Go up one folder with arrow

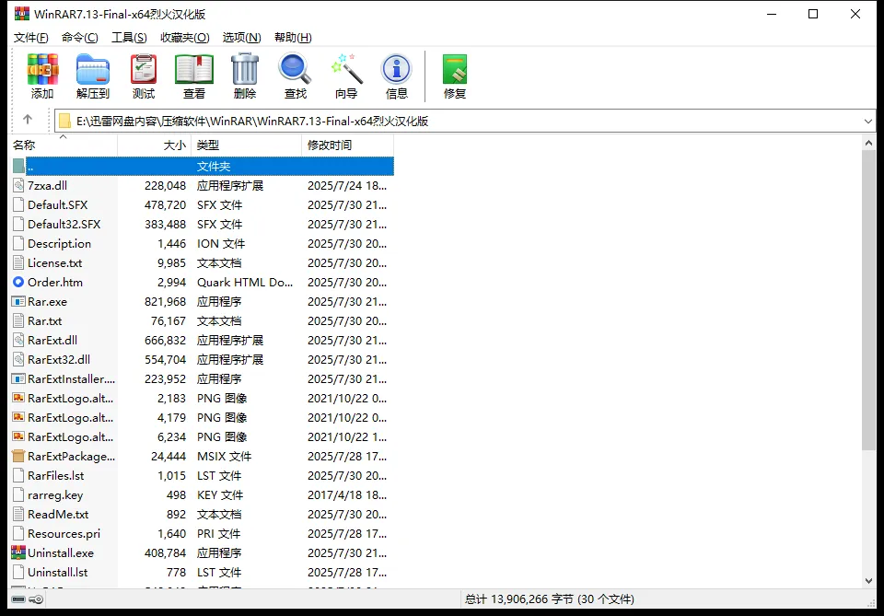(27, 119)
